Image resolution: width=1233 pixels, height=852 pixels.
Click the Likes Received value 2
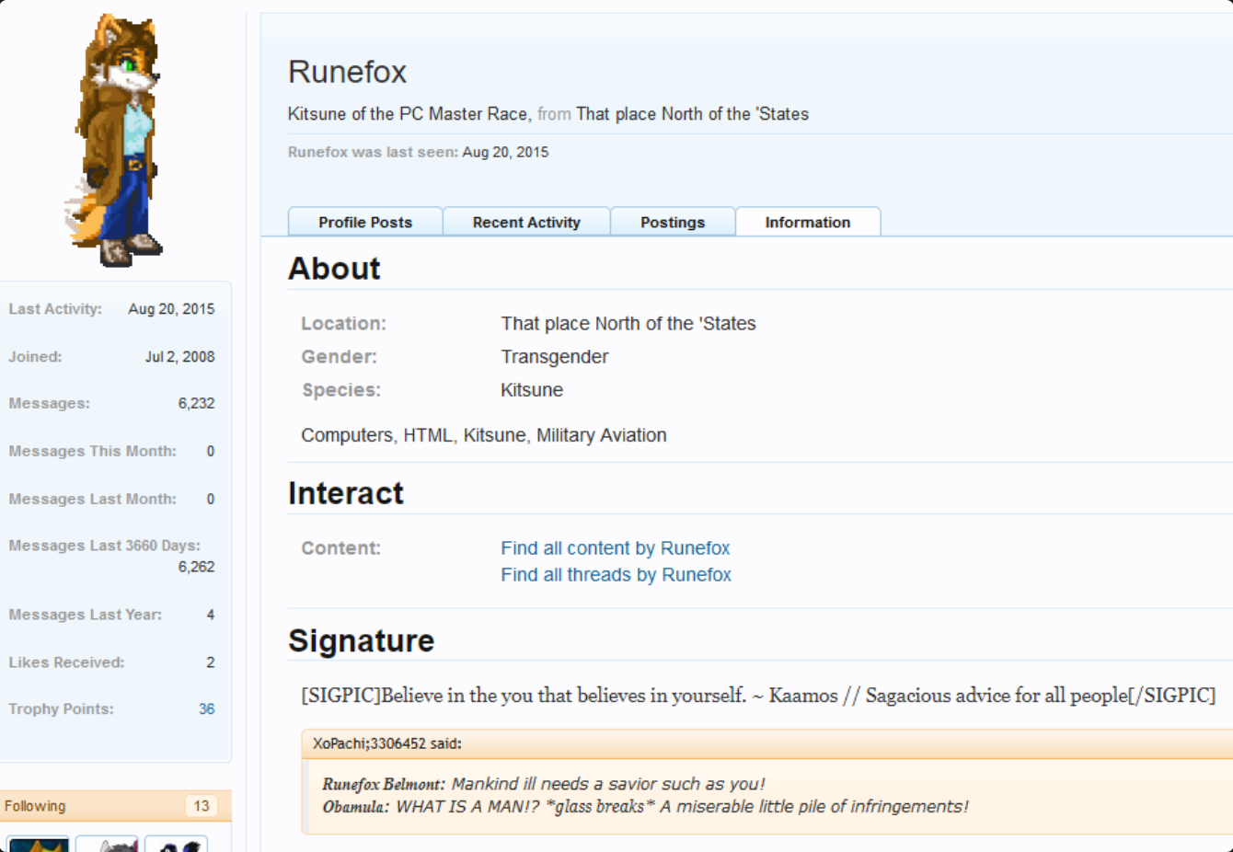click(x=211, y=662)
